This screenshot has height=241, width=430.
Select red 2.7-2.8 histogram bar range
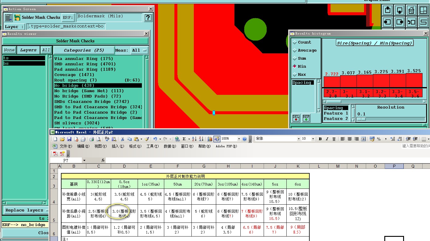[x=332, y=93]
